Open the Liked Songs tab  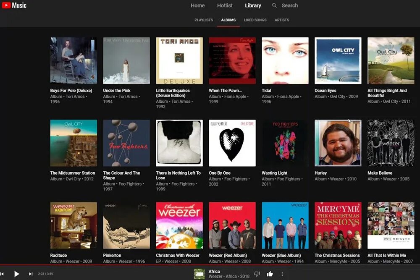pyautogui.click(x=255, y=20)
